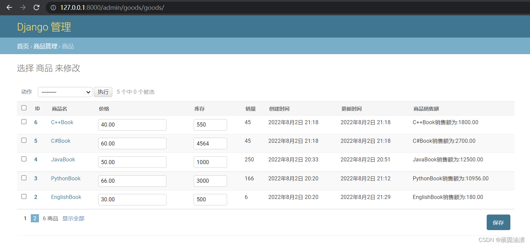Check the checkbox for PythonBook row
530x246 pixels.
[24, 178]
